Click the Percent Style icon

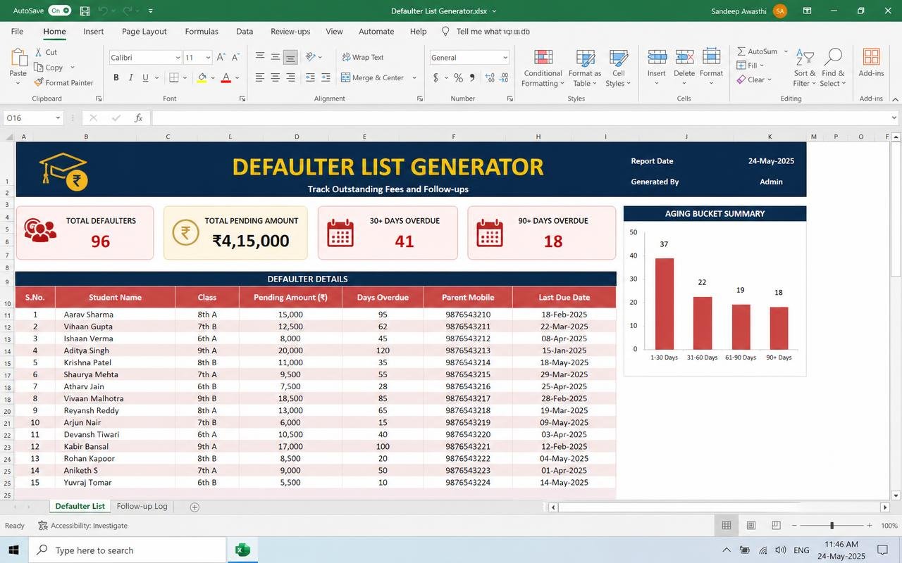click(x=458, y=77)
